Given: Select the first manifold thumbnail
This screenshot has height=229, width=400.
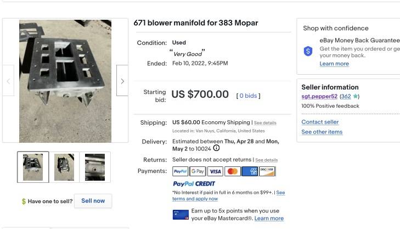Looking at the screenshot, I should (33, 167).
